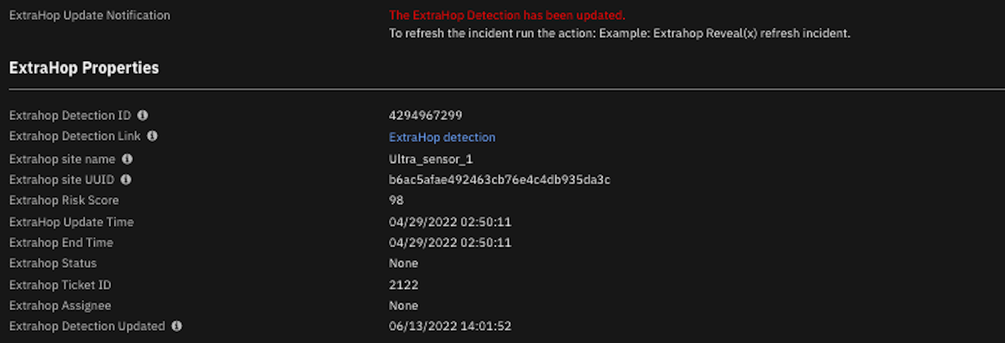Click info icon next to Extrahop site UUID
The width and height of the screenshot is (1005, 343).
[x=126, y=180]
